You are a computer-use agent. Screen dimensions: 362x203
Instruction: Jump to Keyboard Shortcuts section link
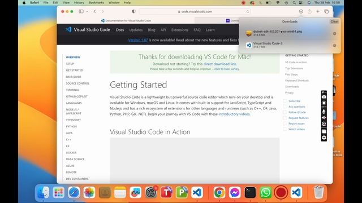point(296,81)
